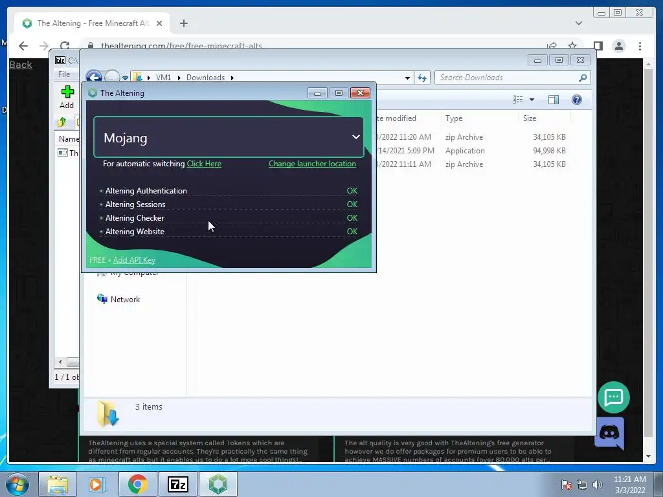This screenshot has width=663, height=497.
Task: Select the Altening Authentication status row
Action: (x=229, y=191)
